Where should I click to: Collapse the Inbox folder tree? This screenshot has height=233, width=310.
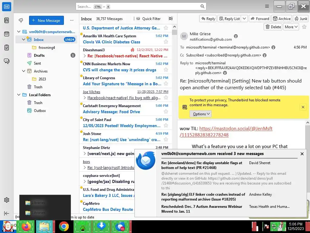tap(24, 39)
